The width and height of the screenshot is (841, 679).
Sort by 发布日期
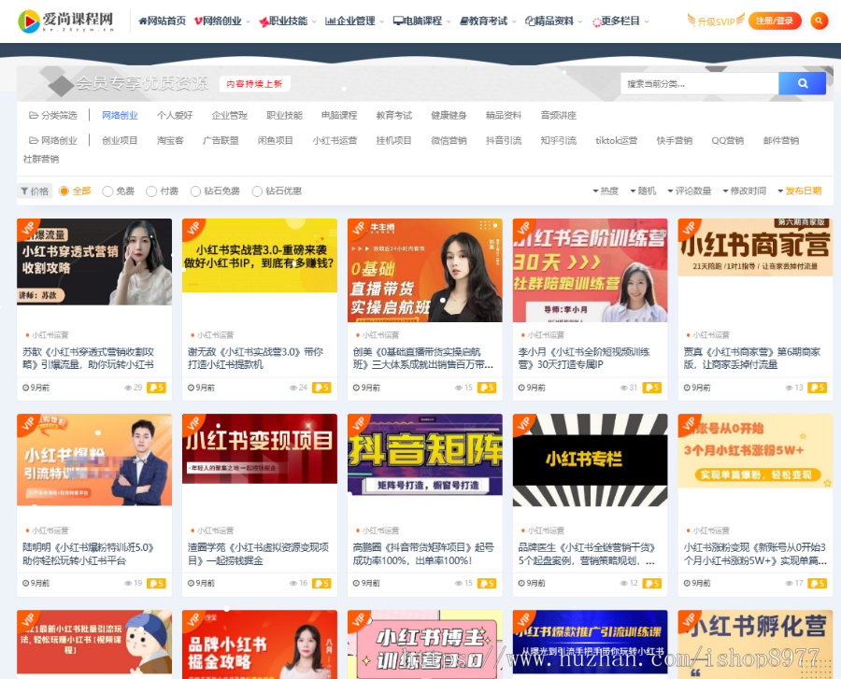pos(800,191)
